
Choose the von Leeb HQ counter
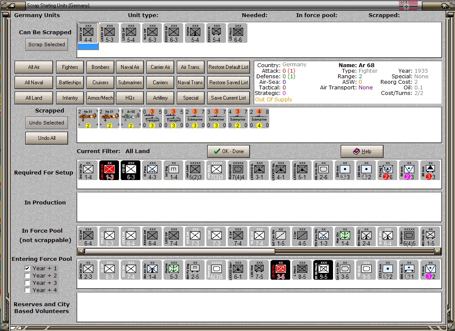tap(195, 170)
